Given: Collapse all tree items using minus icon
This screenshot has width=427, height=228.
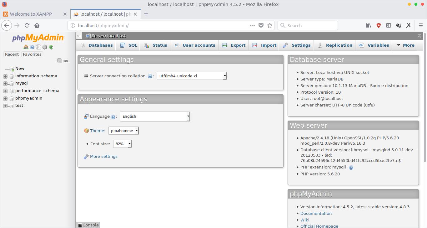Looking at the screenshot, I should (x=60, y=61).
